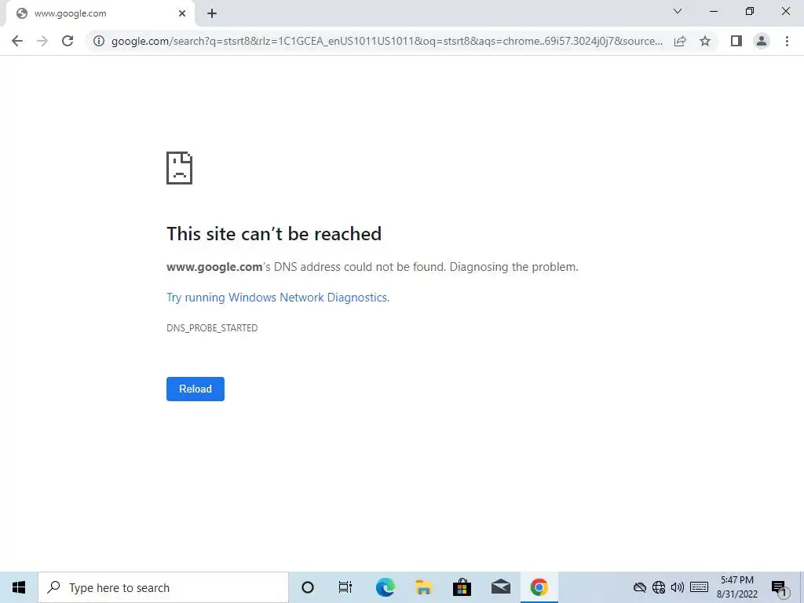Open the Chrome profile avatar menu
The image size is (804, 603).
tap(762, 41)
